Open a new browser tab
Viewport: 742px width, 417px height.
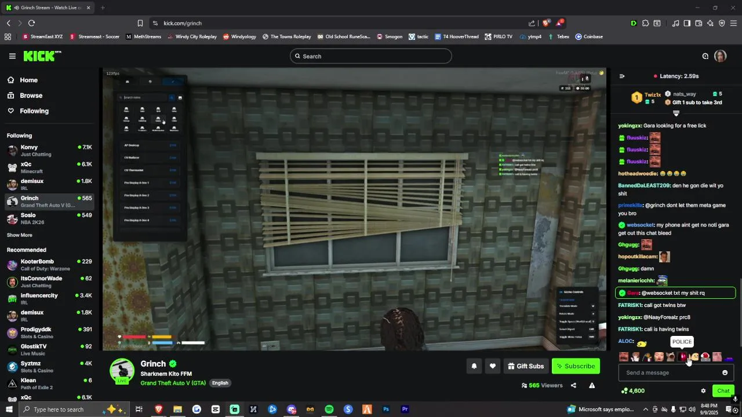click(103, 8)
